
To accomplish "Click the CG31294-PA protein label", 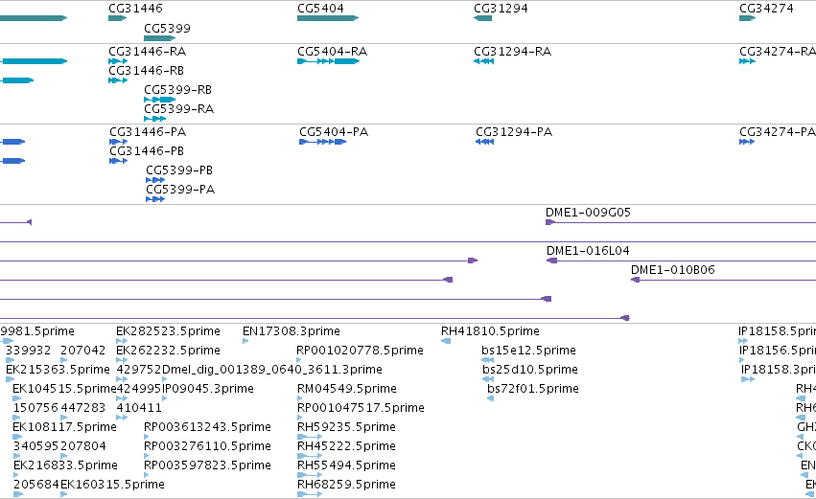I will [x=514, y=132].
